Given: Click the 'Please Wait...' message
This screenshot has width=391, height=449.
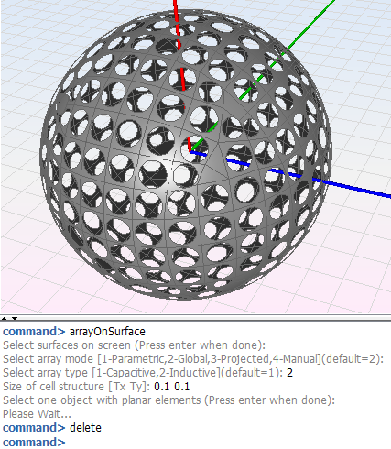Looking at the screenshot, I should 37,414.
